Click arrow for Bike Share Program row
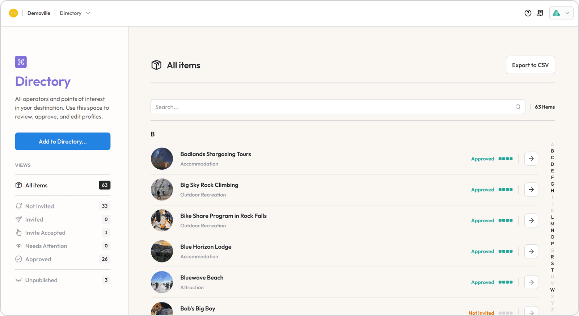 pyautogui.click(x=531, y=220)
